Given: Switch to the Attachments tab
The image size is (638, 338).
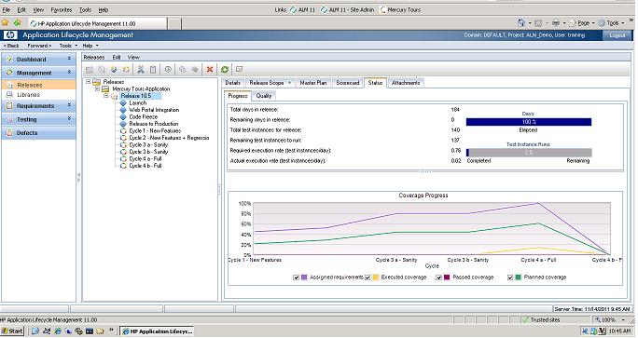Looking at the screenshot, I should 406,83.
